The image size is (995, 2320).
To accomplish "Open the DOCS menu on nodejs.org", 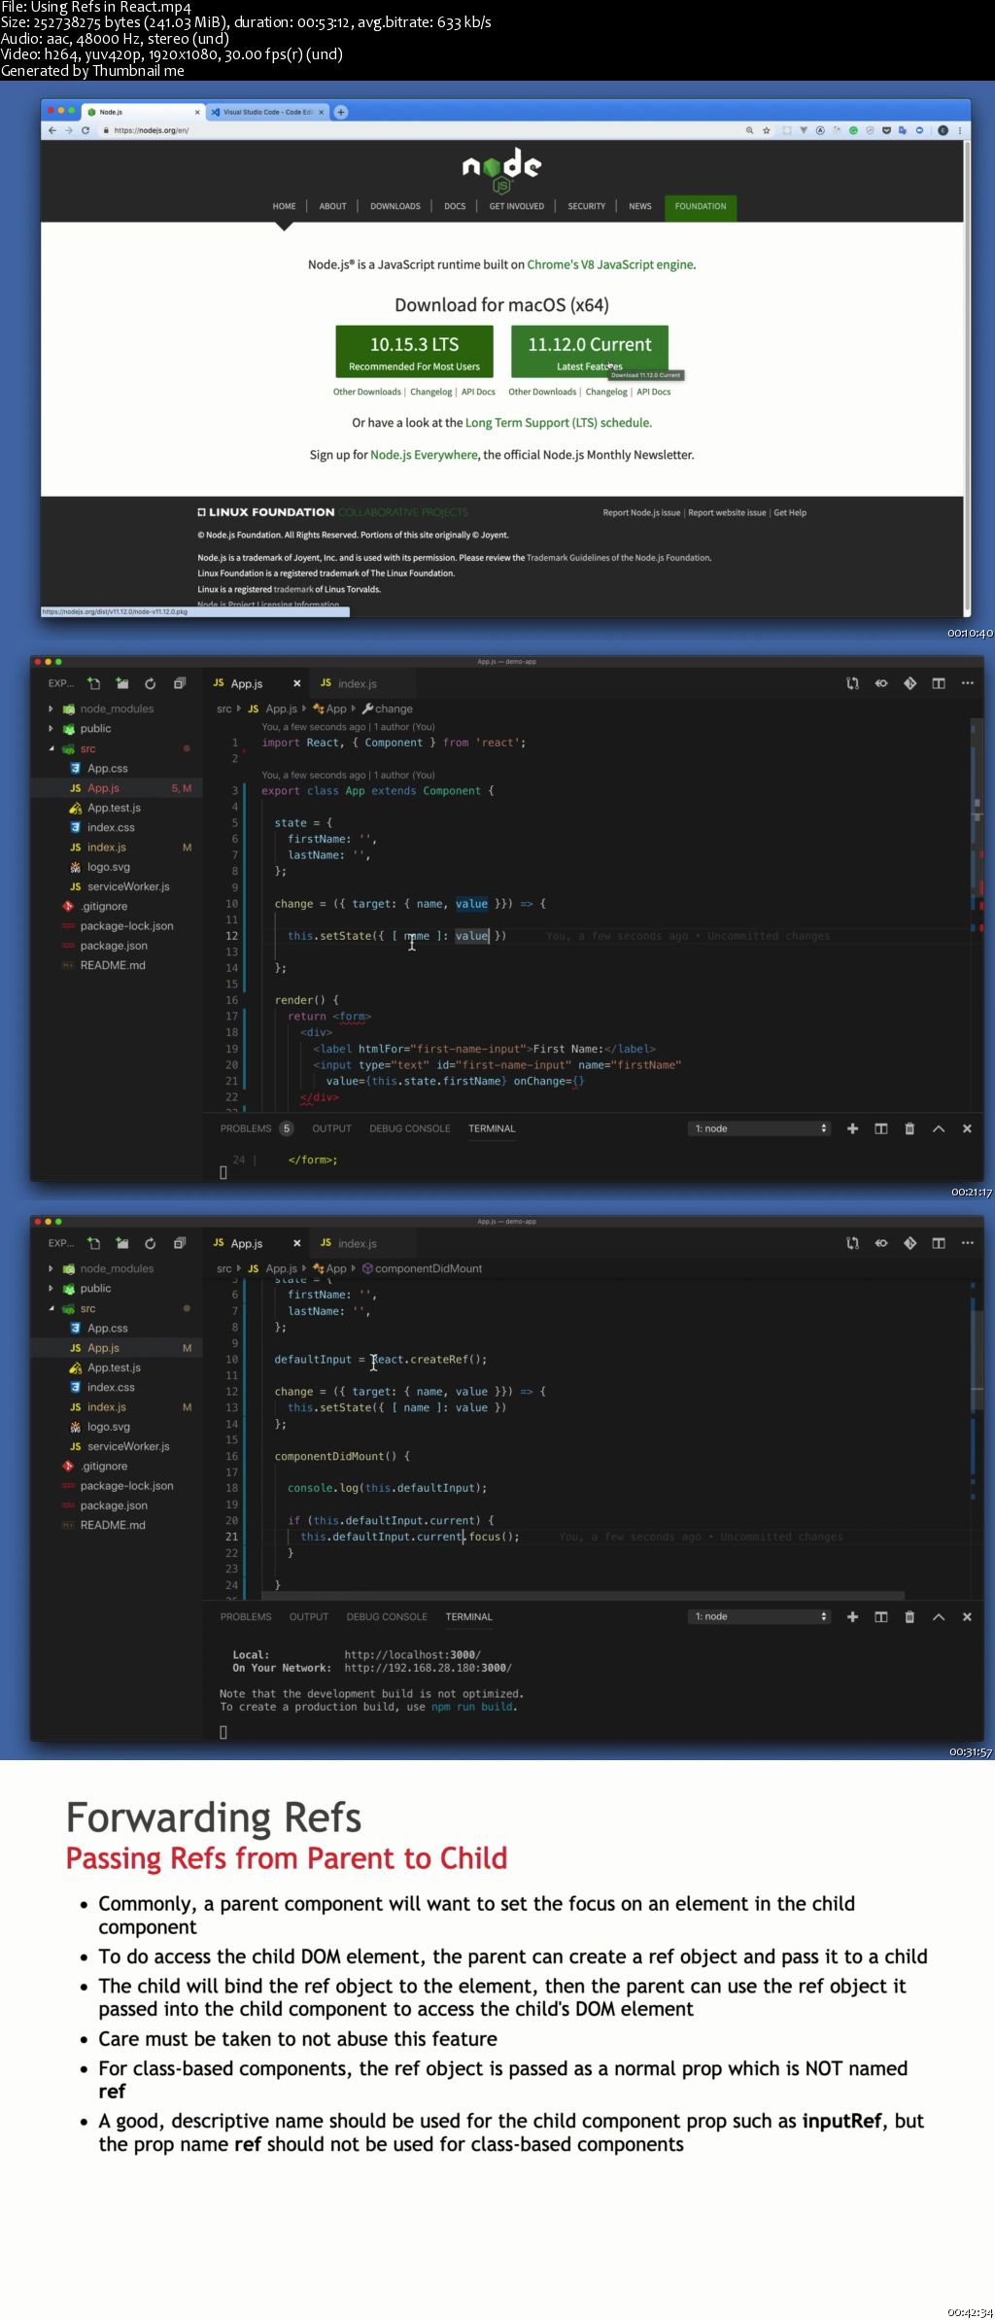I will point(455,206).
